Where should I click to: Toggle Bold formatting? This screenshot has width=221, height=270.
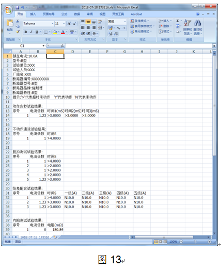coord(26,32)
